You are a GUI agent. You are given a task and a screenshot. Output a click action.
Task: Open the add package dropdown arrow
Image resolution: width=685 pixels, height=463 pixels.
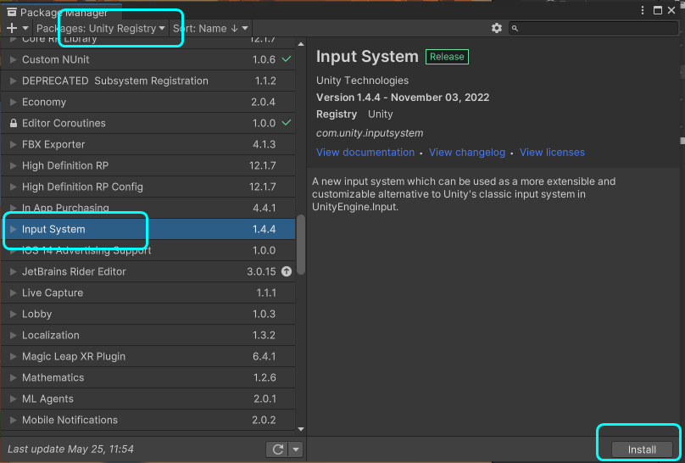[25, 28]
